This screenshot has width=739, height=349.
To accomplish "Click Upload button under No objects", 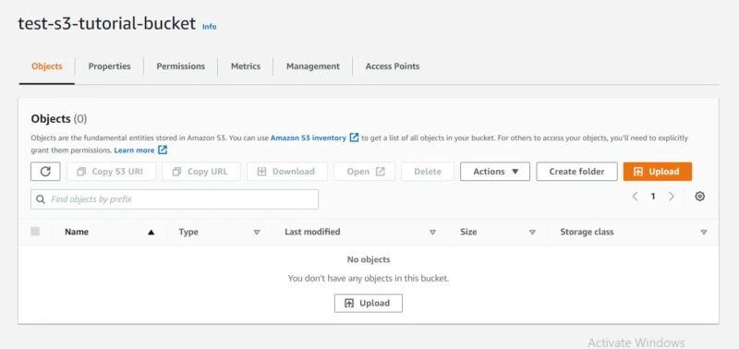I will (369, 303).
